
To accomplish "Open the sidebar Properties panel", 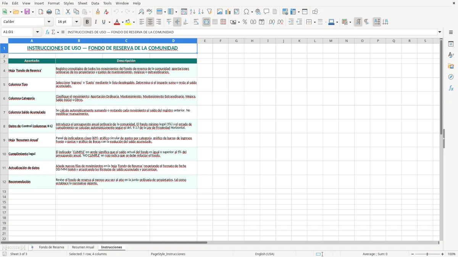I will point(451,44).
